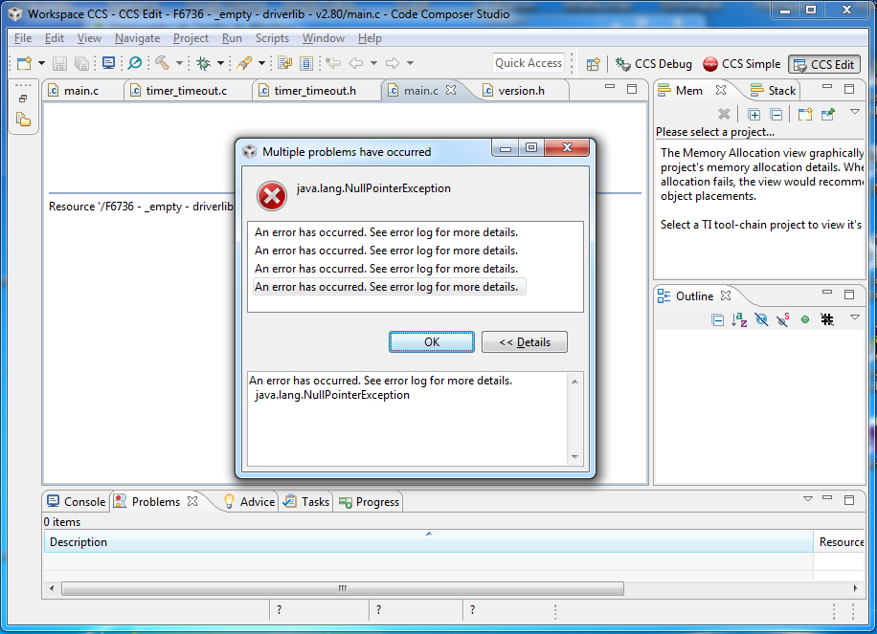Click Expand All in Memory Allocation view

(753, 115)
